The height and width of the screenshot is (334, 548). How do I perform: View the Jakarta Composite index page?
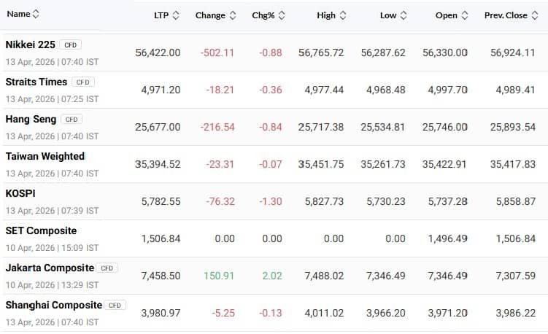click(x=50, y=268)
